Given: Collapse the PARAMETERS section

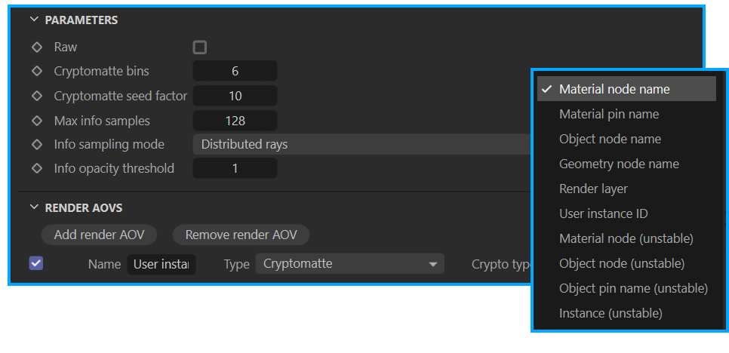Looking at the screenshot, I should 33,20.
